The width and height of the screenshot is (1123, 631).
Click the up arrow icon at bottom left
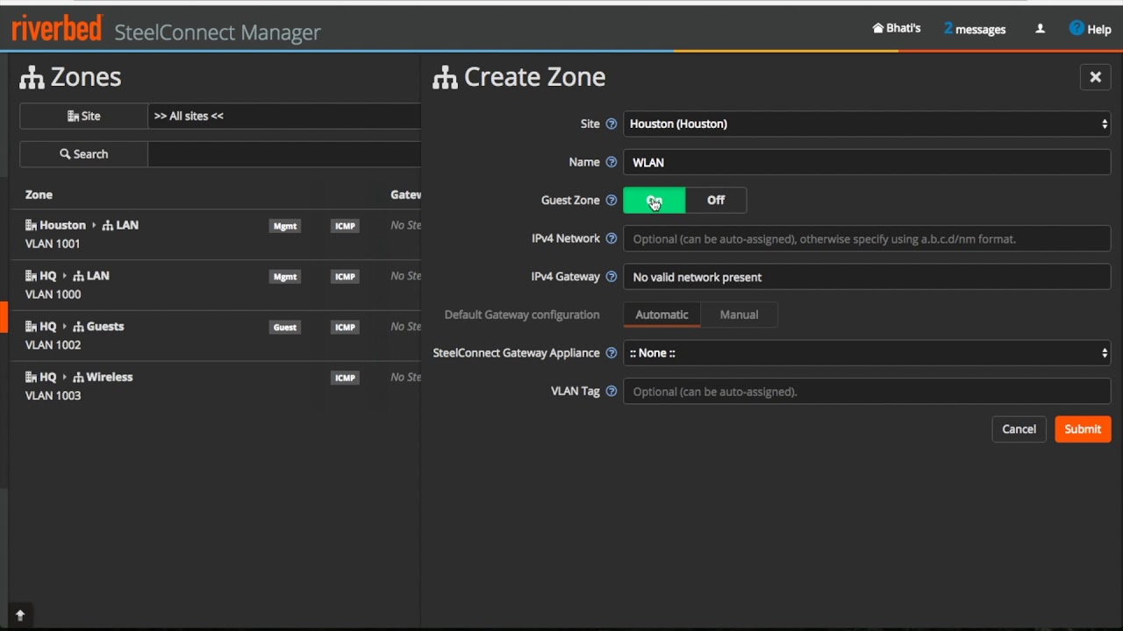pyautogui.click(x=20, y=615)
